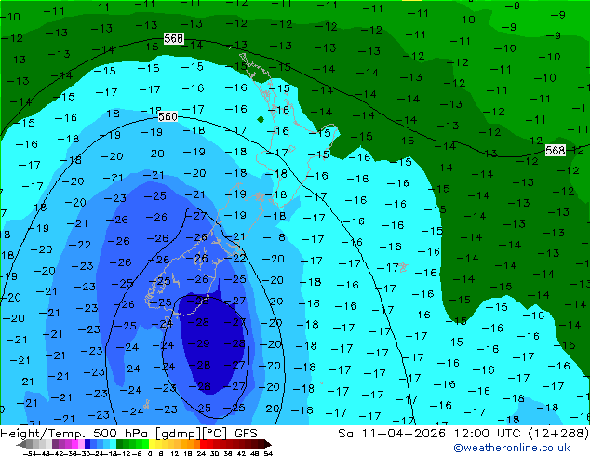
Task: Click the gray left arrow end of legend
Action: 21,444
